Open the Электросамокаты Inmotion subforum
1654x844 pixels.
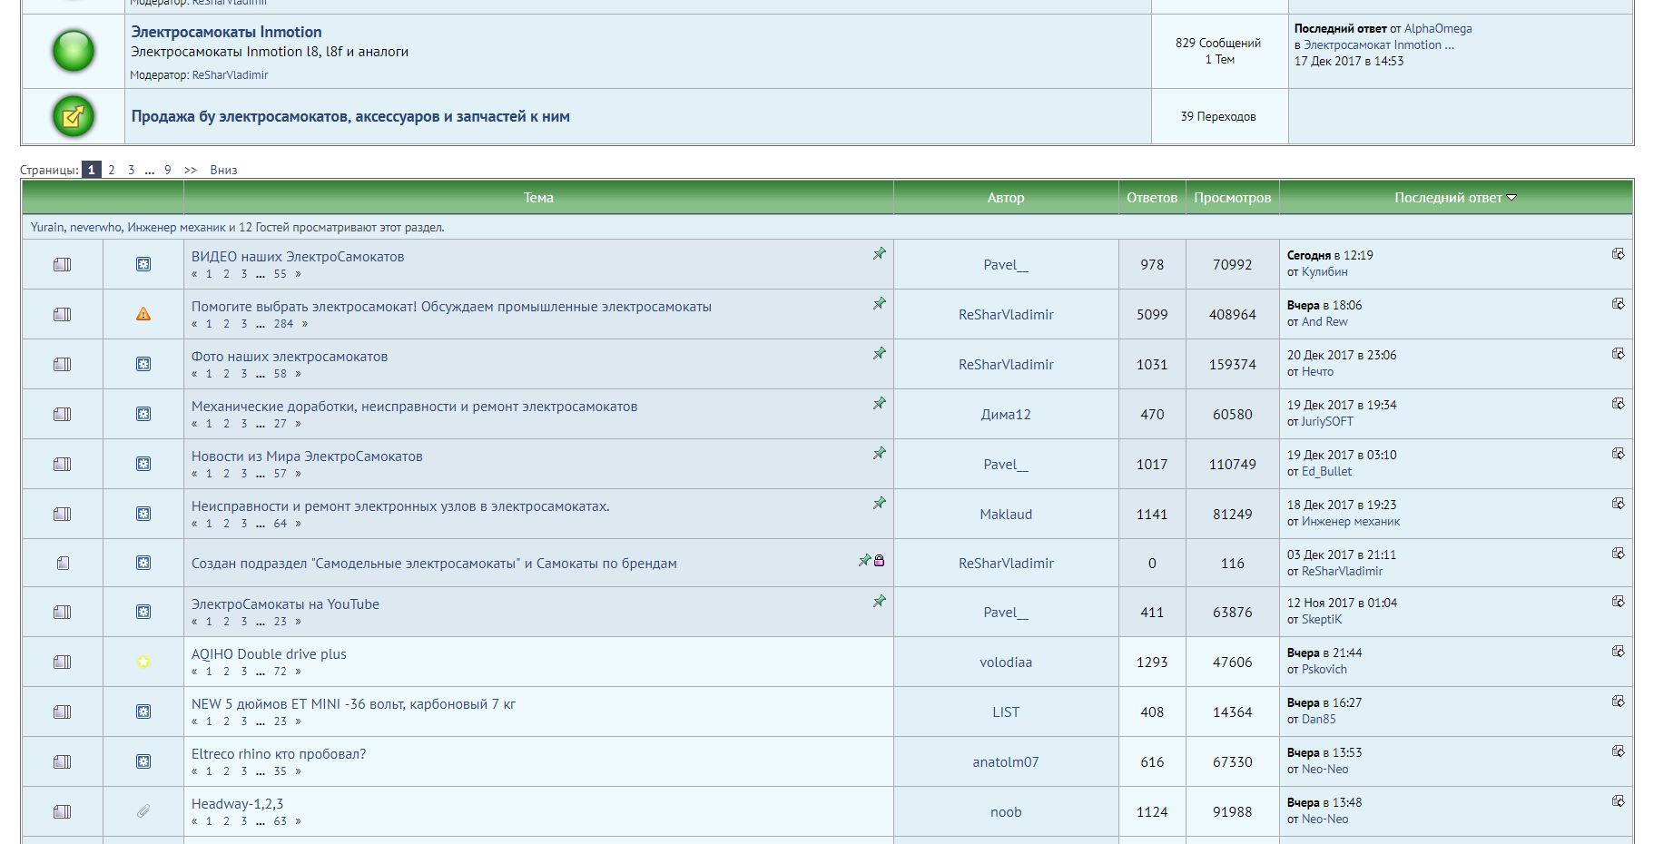[x=226, y=32]
